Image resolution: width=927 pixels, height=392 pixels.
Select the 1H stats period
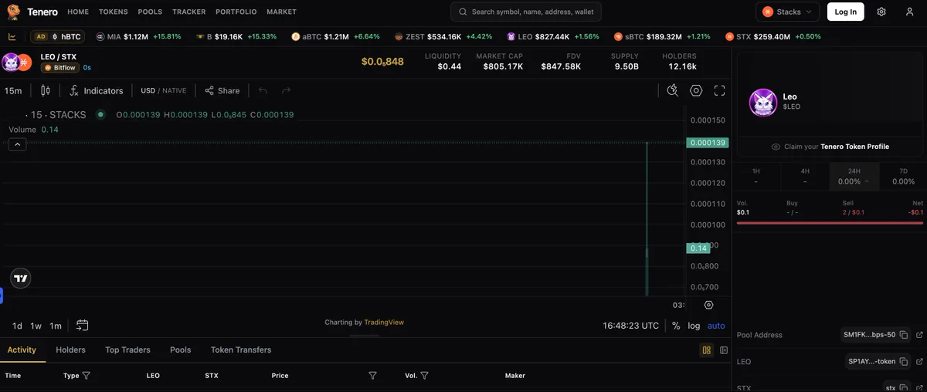pyautogui.click(x=756, y=176)
